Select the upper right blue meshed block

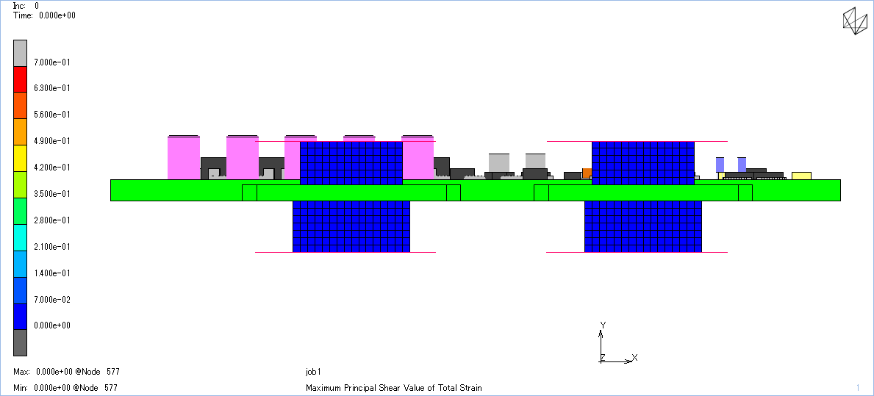[x=643, y=162]
